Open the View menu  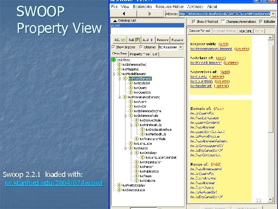[x=125, y=7]
